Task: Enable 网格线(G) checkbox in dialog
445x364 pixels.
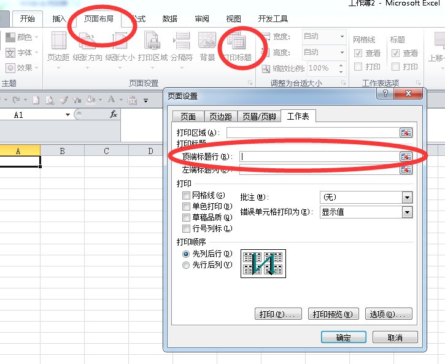Action: tap(186, 195)
